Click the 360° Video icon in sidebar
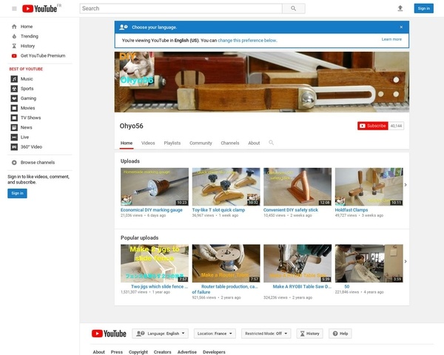Viewport: 444px width, 355px height. tap(14, 147)
